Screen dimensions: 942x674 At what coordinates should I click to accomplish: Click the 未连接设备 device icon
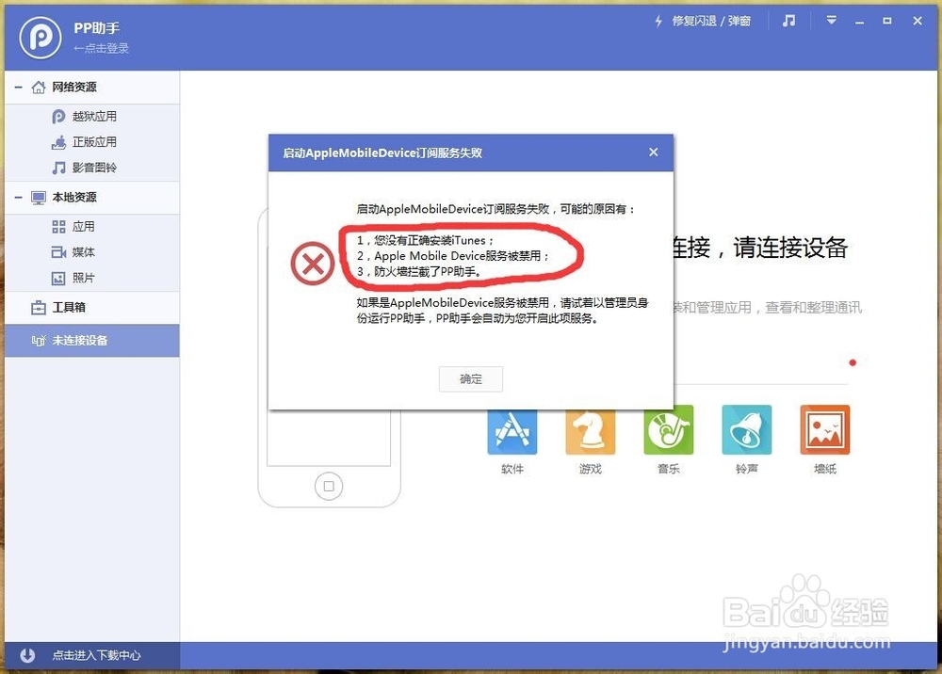click(x=39, y=341)
